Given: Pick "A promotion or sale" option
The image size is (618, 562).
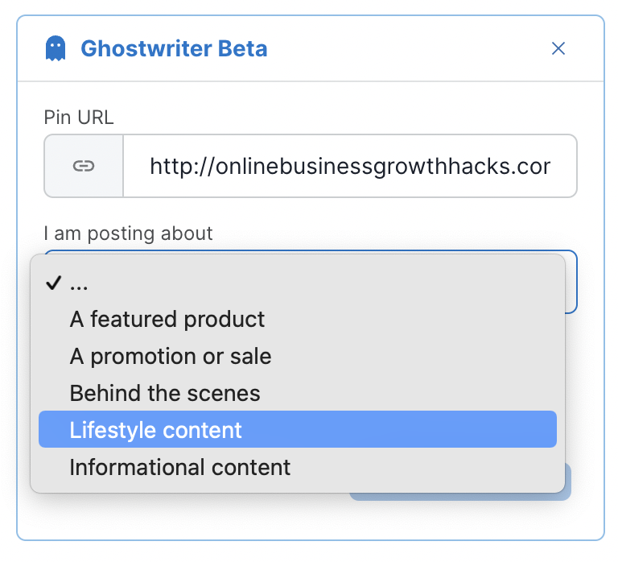Looking at the screenshot, I should (x=171, y=356).
